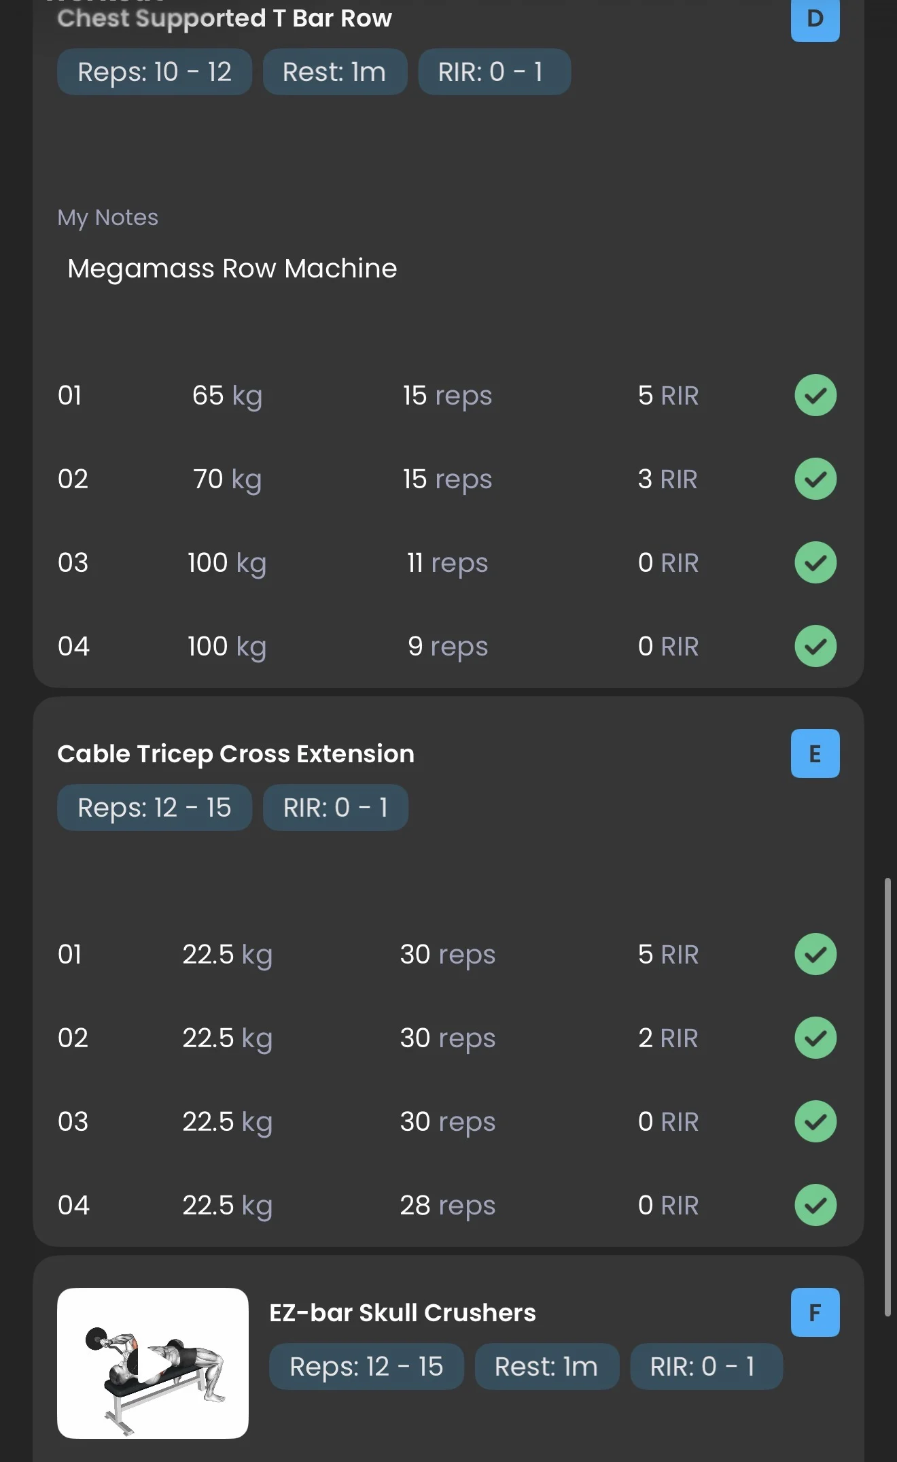This screenshot has height=1462, width=897.
Task: Edit 30 reps in Tricep Extension set 02
Action: 447,1038
